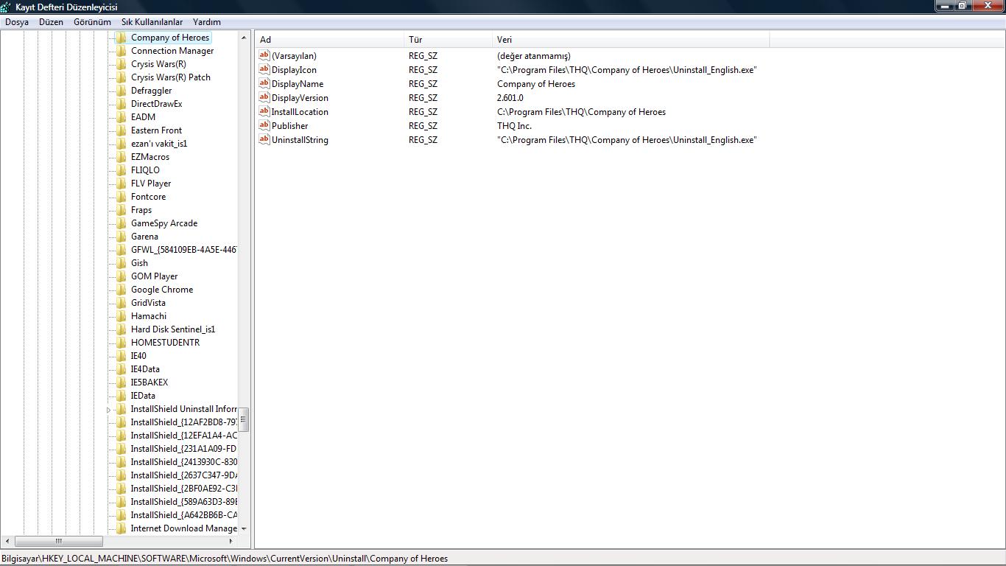1006x566 pixels.
Task: Click the folder icon beside DirectDrawEx
Action: click(122, 104)
